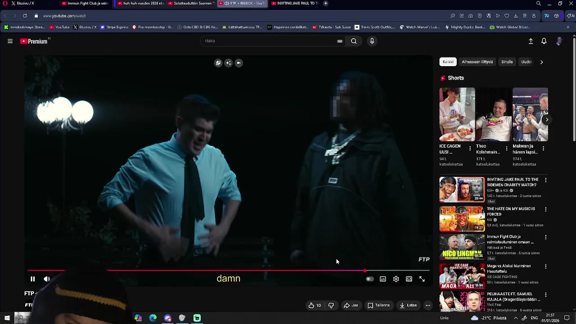The width and height of the screenshot is (576, 324).
Task: Open Microsoft Edge from the taskbar
Action: click(153, 318)
